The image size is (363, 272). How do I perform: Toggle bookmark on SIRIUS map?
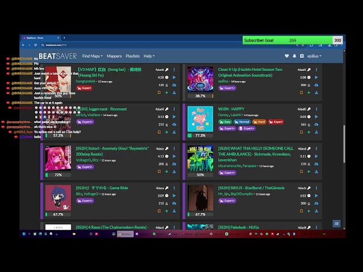pos(301,211)
